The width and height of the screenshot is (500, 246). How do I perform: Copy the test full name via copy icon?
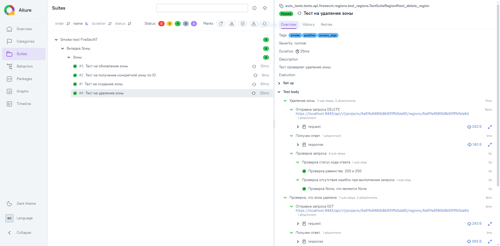(x=281, y=6)
